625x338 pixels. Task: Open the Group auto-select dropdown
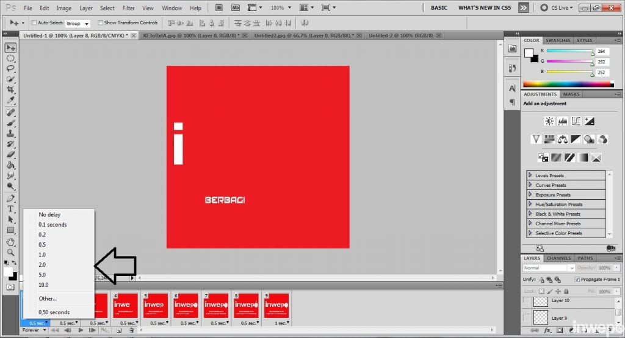78,23
